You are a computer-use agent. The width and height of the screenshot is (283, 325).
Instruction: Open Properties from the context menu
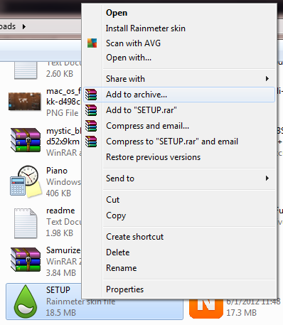coord(179,289)
